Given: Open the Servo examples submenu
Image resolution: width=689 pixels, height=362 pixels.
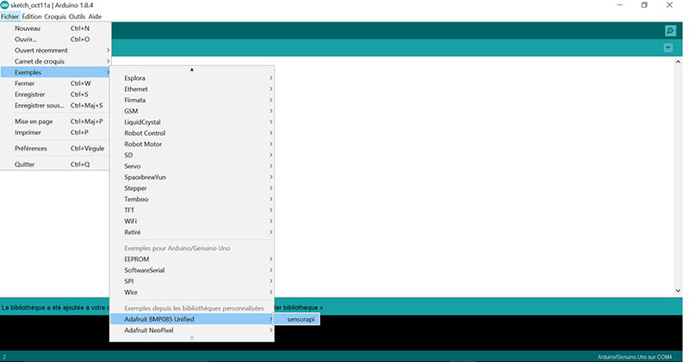Looking at the screenshot, I should click(192, 166).
